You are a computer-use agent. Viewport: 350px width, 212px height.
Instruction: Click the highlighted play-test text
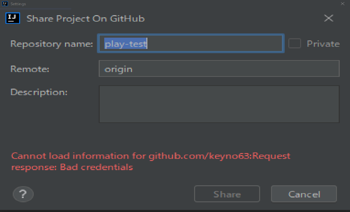[125, 44]
